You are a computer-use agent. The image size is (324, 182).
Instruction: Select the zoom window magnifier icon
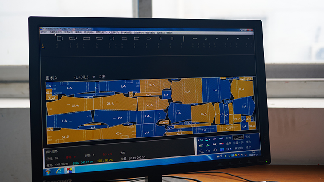[x=201, y=151]
